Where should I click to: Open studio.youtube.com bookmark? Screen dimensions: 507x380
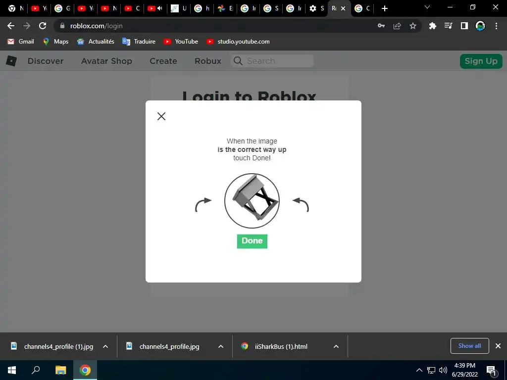pyautogui.click(x=238, y=42)
